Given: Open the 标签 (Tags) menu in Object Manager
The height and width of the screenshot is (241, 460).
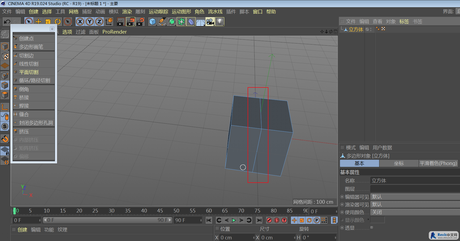Looking at the screenshot, I should point(404,22).
